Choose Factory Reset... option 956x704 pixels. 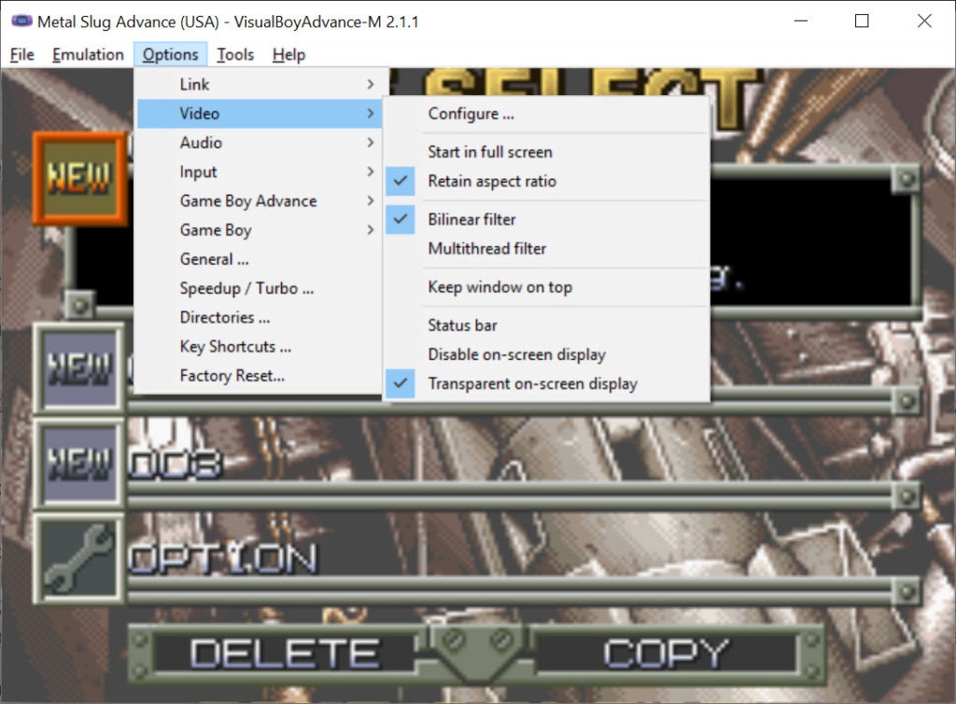[260, 376]
